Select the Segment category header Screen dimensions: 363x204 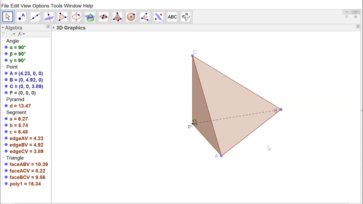point(16,112)
